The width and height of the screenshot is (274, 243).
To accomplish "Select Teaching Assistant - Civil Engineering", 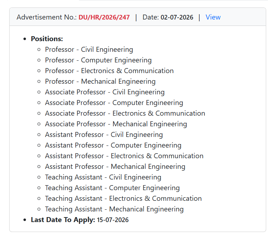I will coord(103,177).
